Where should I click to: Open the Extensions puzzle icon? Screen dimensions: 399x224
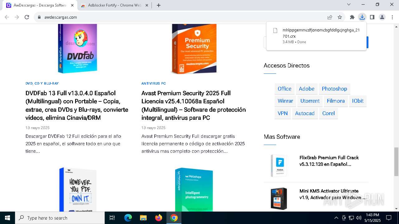[x=352, y=17]
